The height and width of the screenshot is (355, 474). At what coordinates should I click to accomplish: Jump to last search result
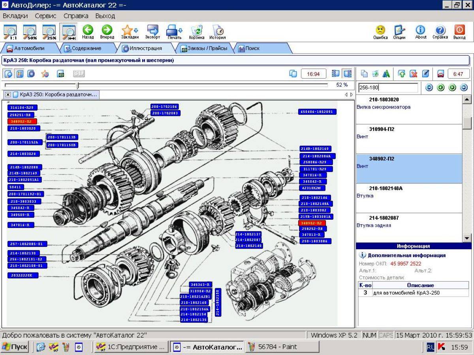click(464, 88)
